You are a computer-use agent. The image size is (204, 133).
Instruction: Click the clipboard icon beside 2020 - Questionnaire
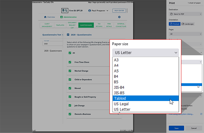tap(68, 35)
